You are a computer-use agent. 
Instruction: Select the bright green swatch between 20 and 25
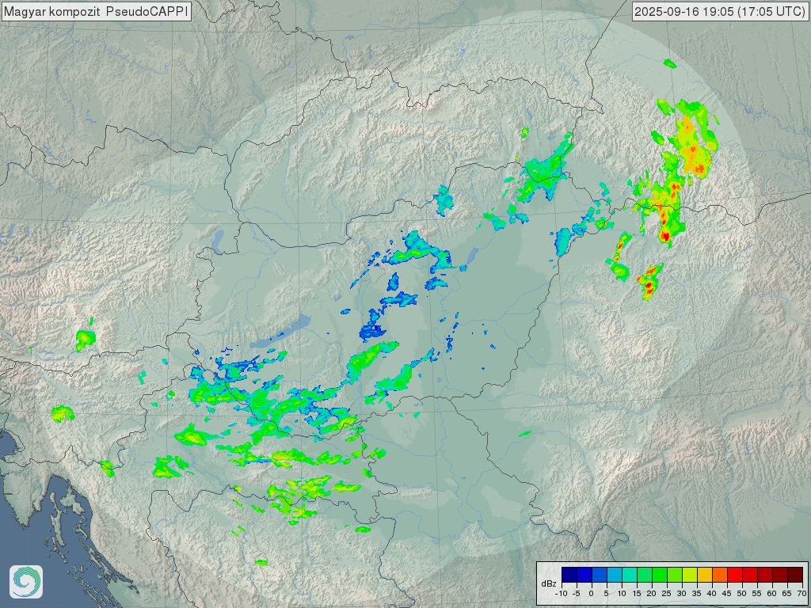[x=660, y=575]
